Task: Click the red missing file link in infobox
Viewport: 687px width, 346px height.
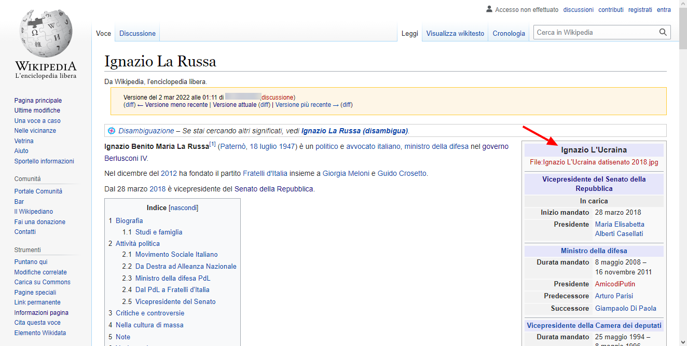Action: [x=594, y=162]
